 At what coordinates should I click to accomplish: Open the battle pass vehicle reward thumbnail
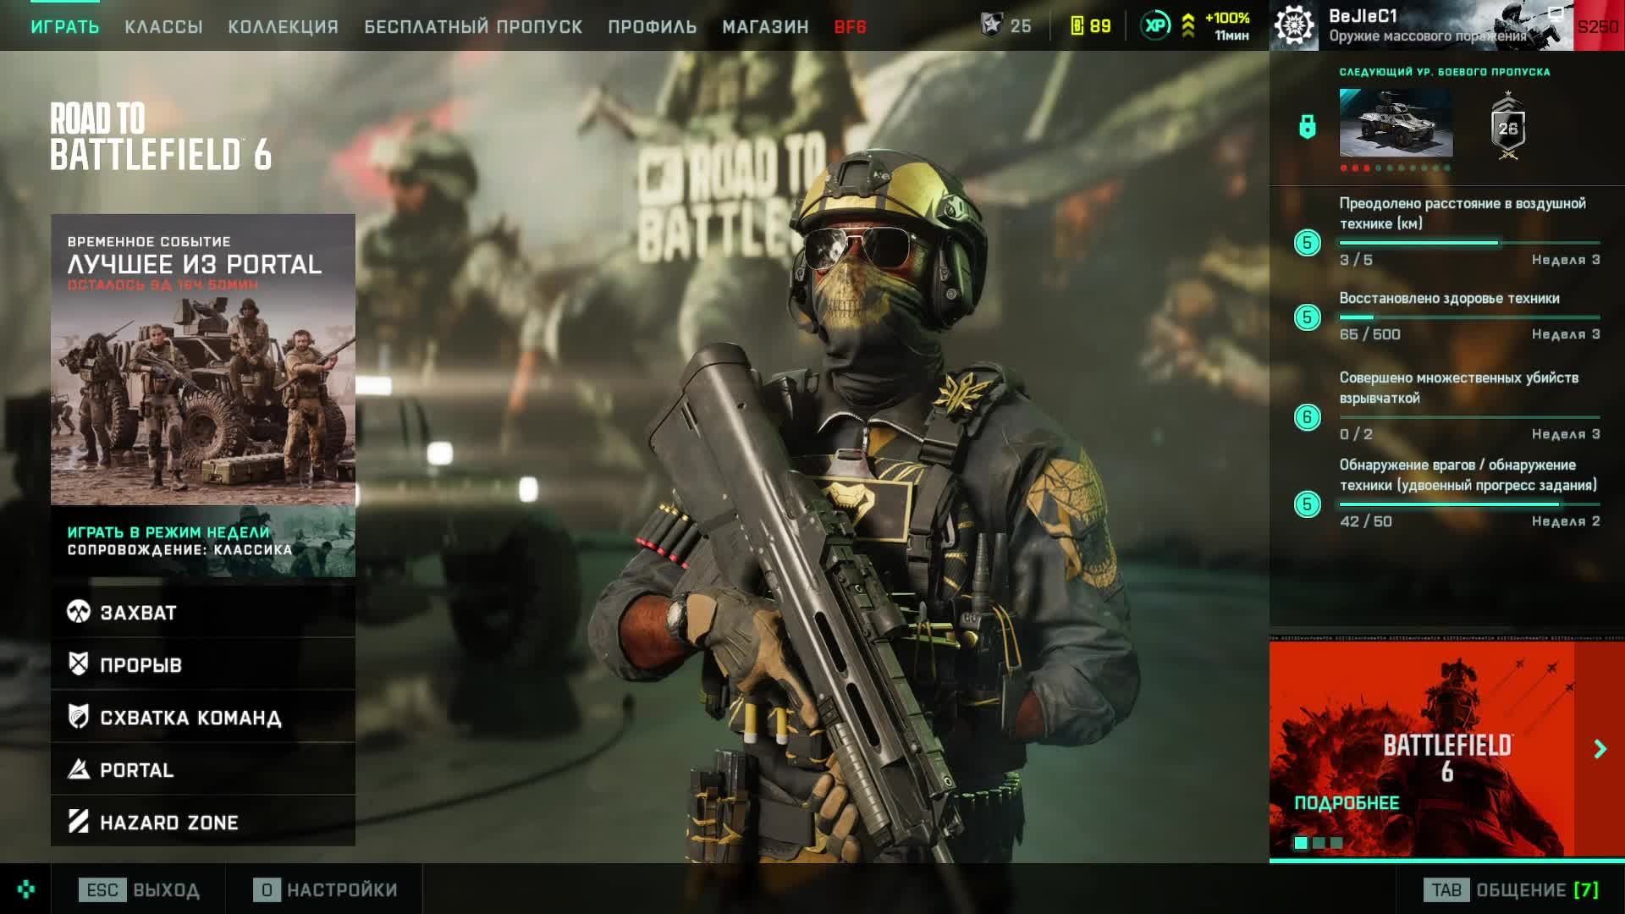[x=1396, y=124]
